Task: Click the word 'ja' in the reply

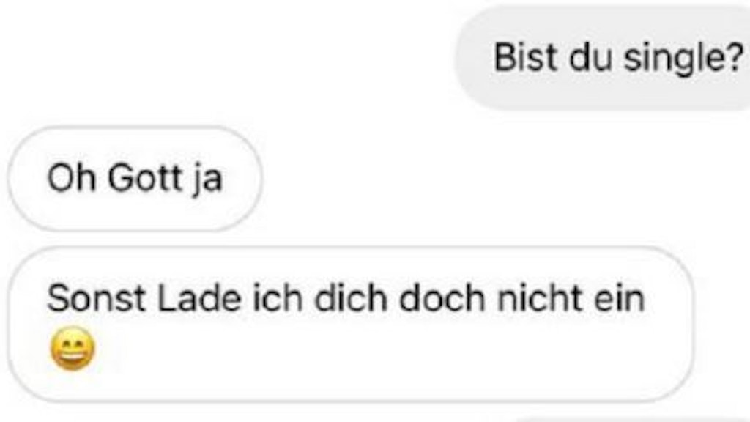Action: [207, 180]
